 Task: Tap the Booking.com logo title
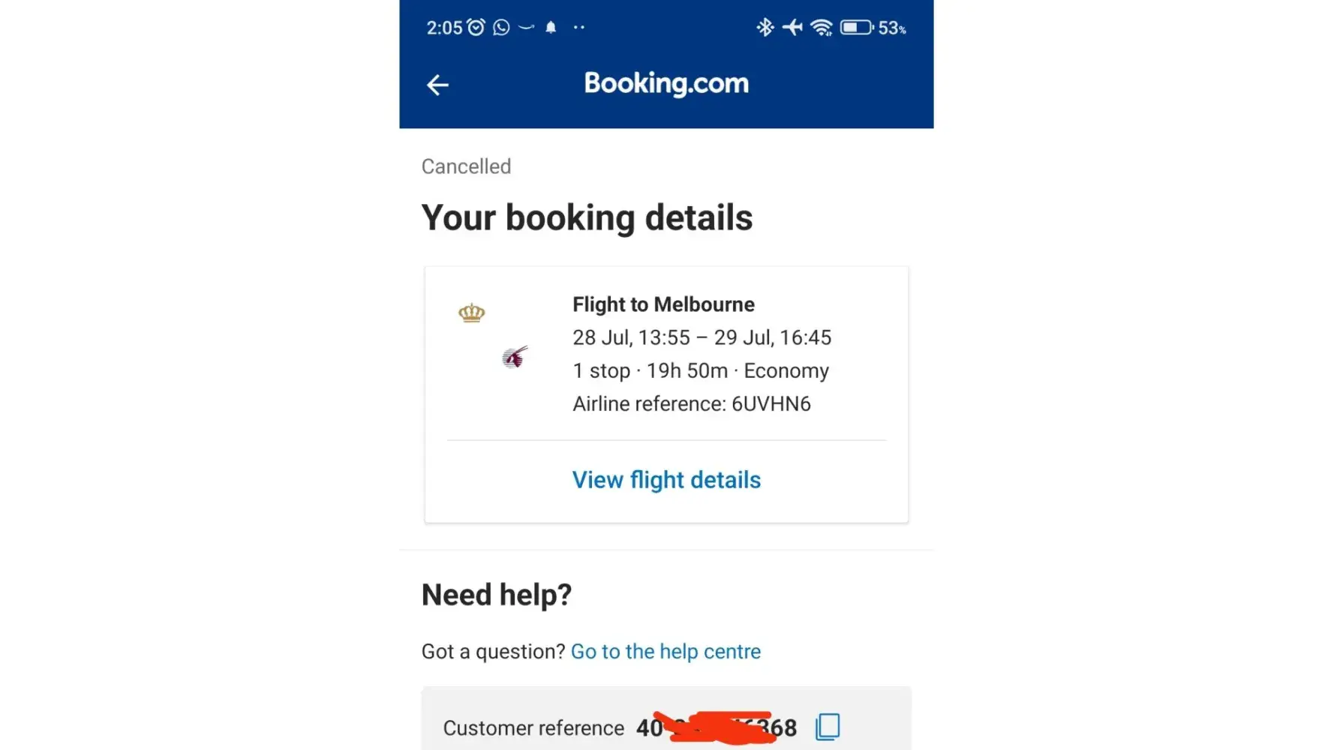[666, 83]
